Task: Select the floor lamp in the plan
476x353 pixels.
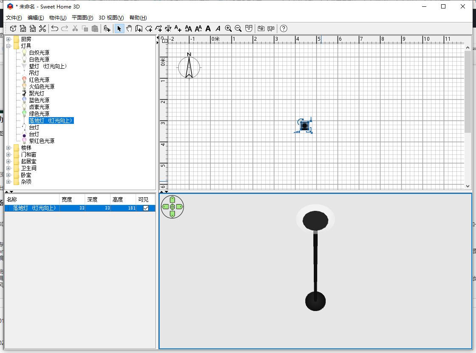Action: point(304,126)
